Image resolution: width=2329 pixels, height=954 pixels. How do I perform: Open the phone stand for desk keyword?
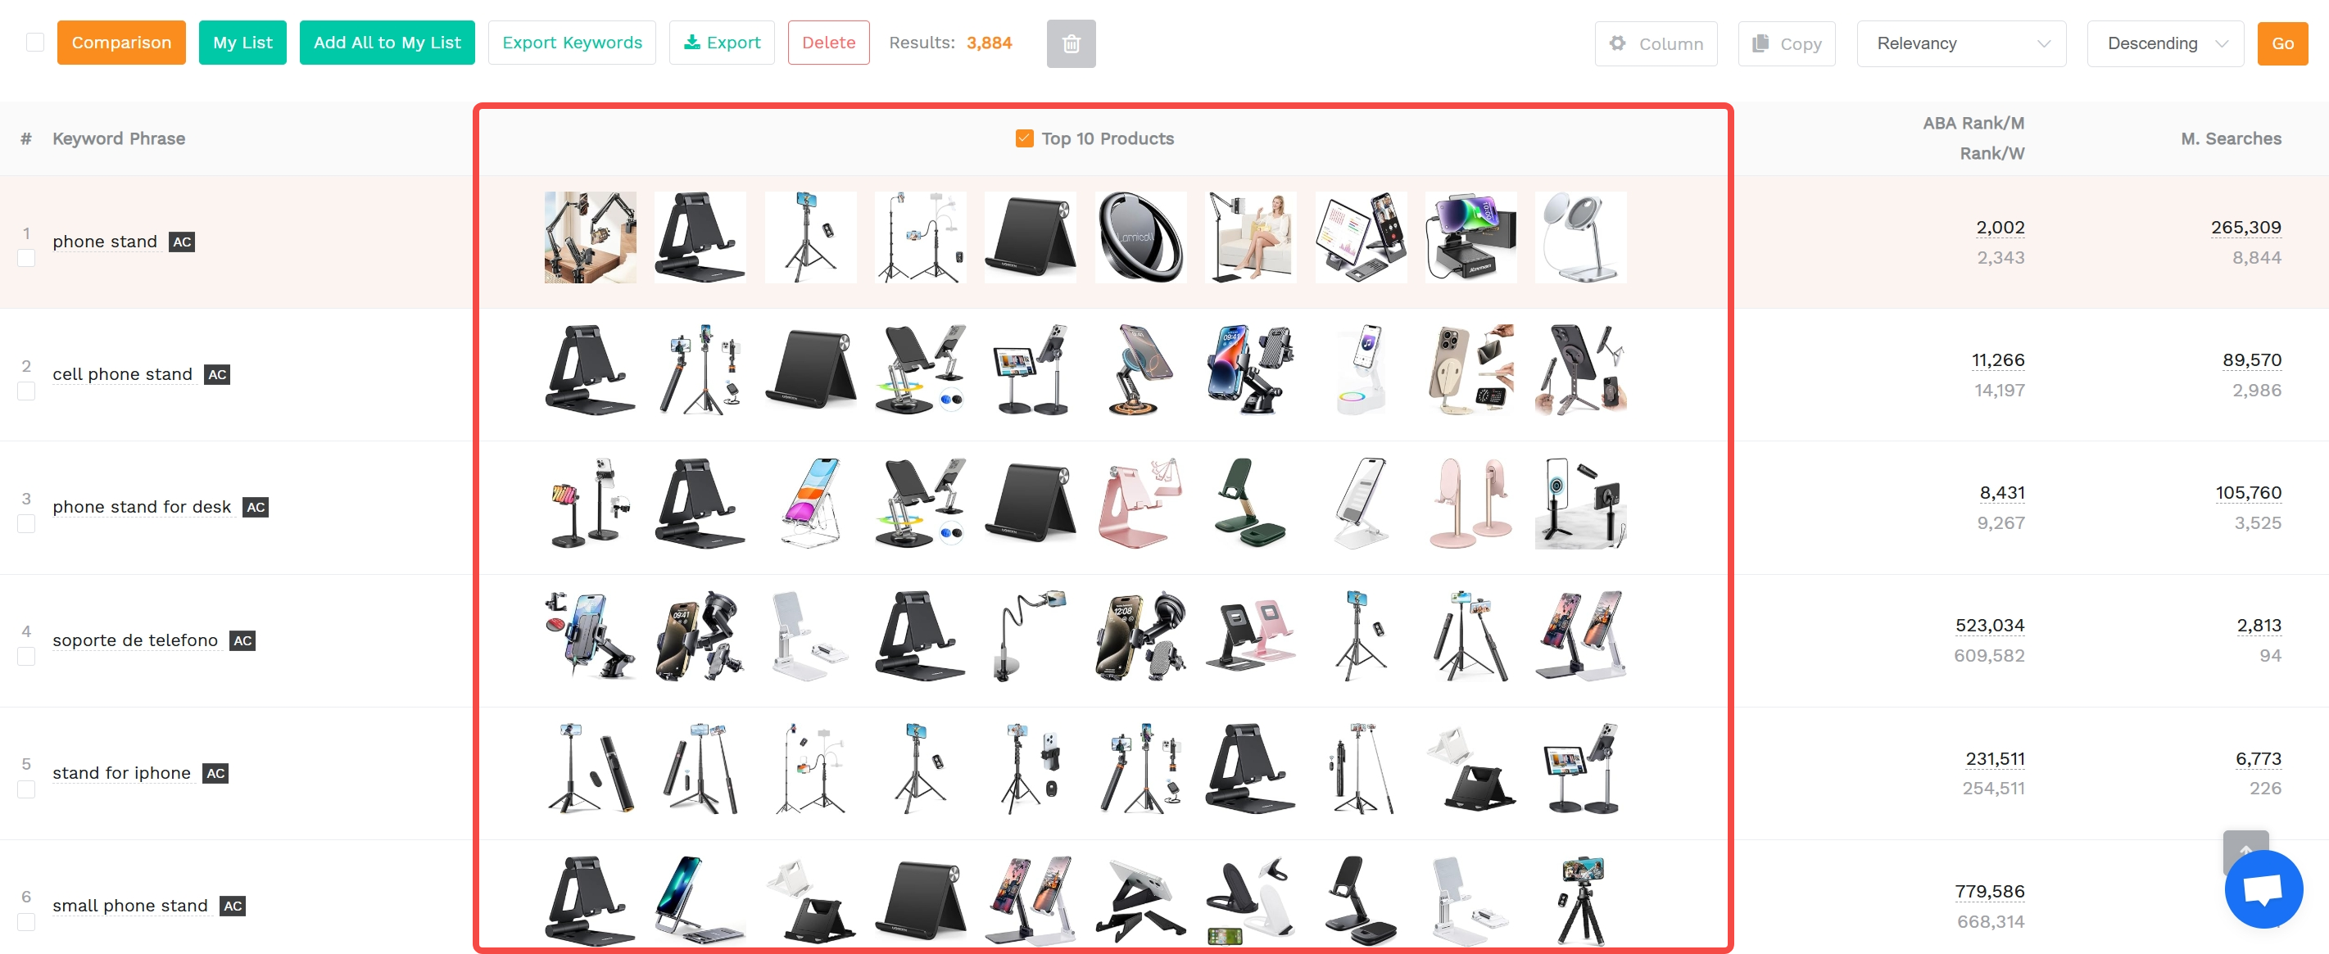click(x=142, y=508)
